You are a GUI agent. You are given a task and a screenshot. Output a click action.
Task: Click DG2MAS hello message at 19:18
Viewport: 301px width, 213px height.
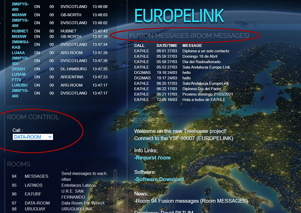187,73
